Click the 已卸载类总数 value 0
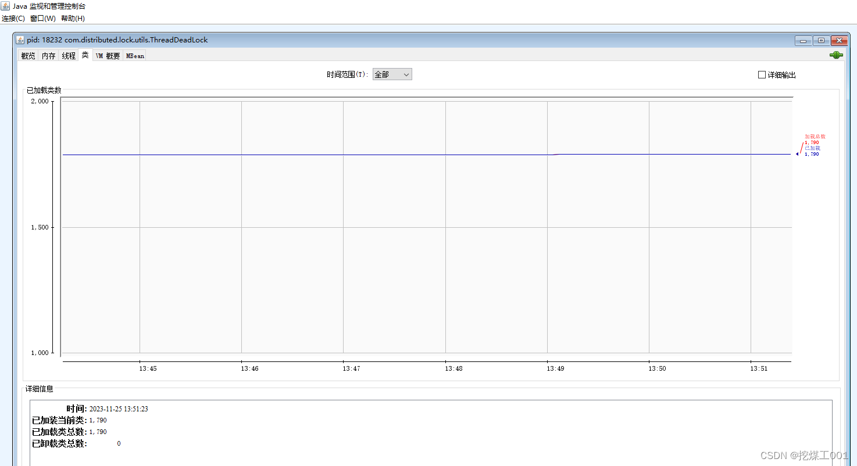 pyautogui.click(x=119, y=443)
